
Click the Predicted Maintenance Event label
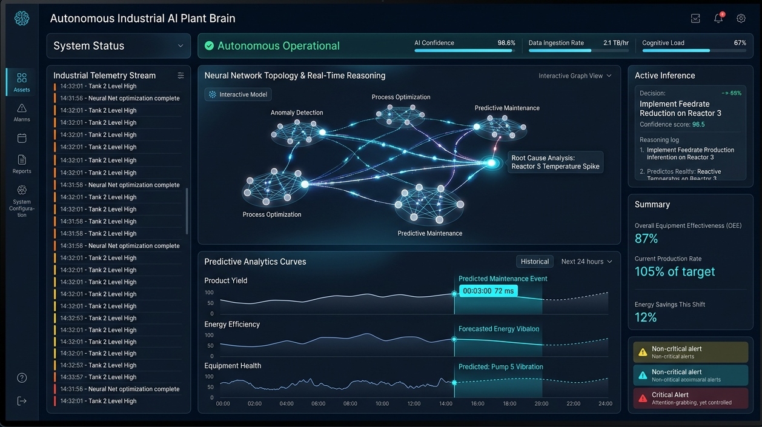pos(503,279)
